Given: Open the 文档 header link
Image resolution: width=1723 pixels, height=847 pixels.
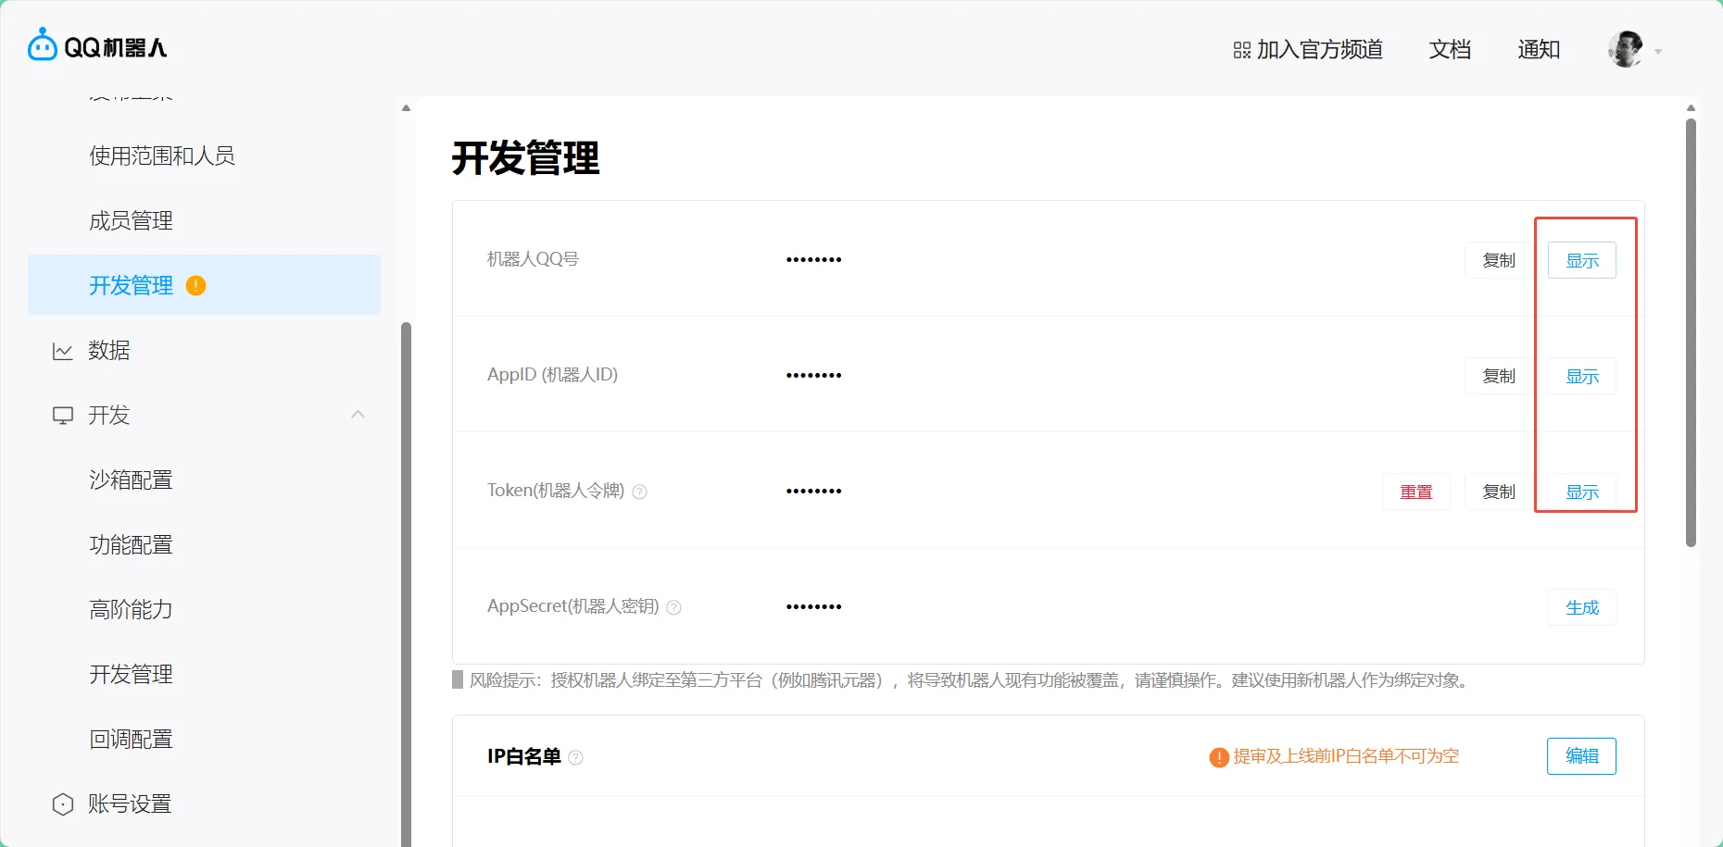Looking at the screenshot, I should (1450, 50).
